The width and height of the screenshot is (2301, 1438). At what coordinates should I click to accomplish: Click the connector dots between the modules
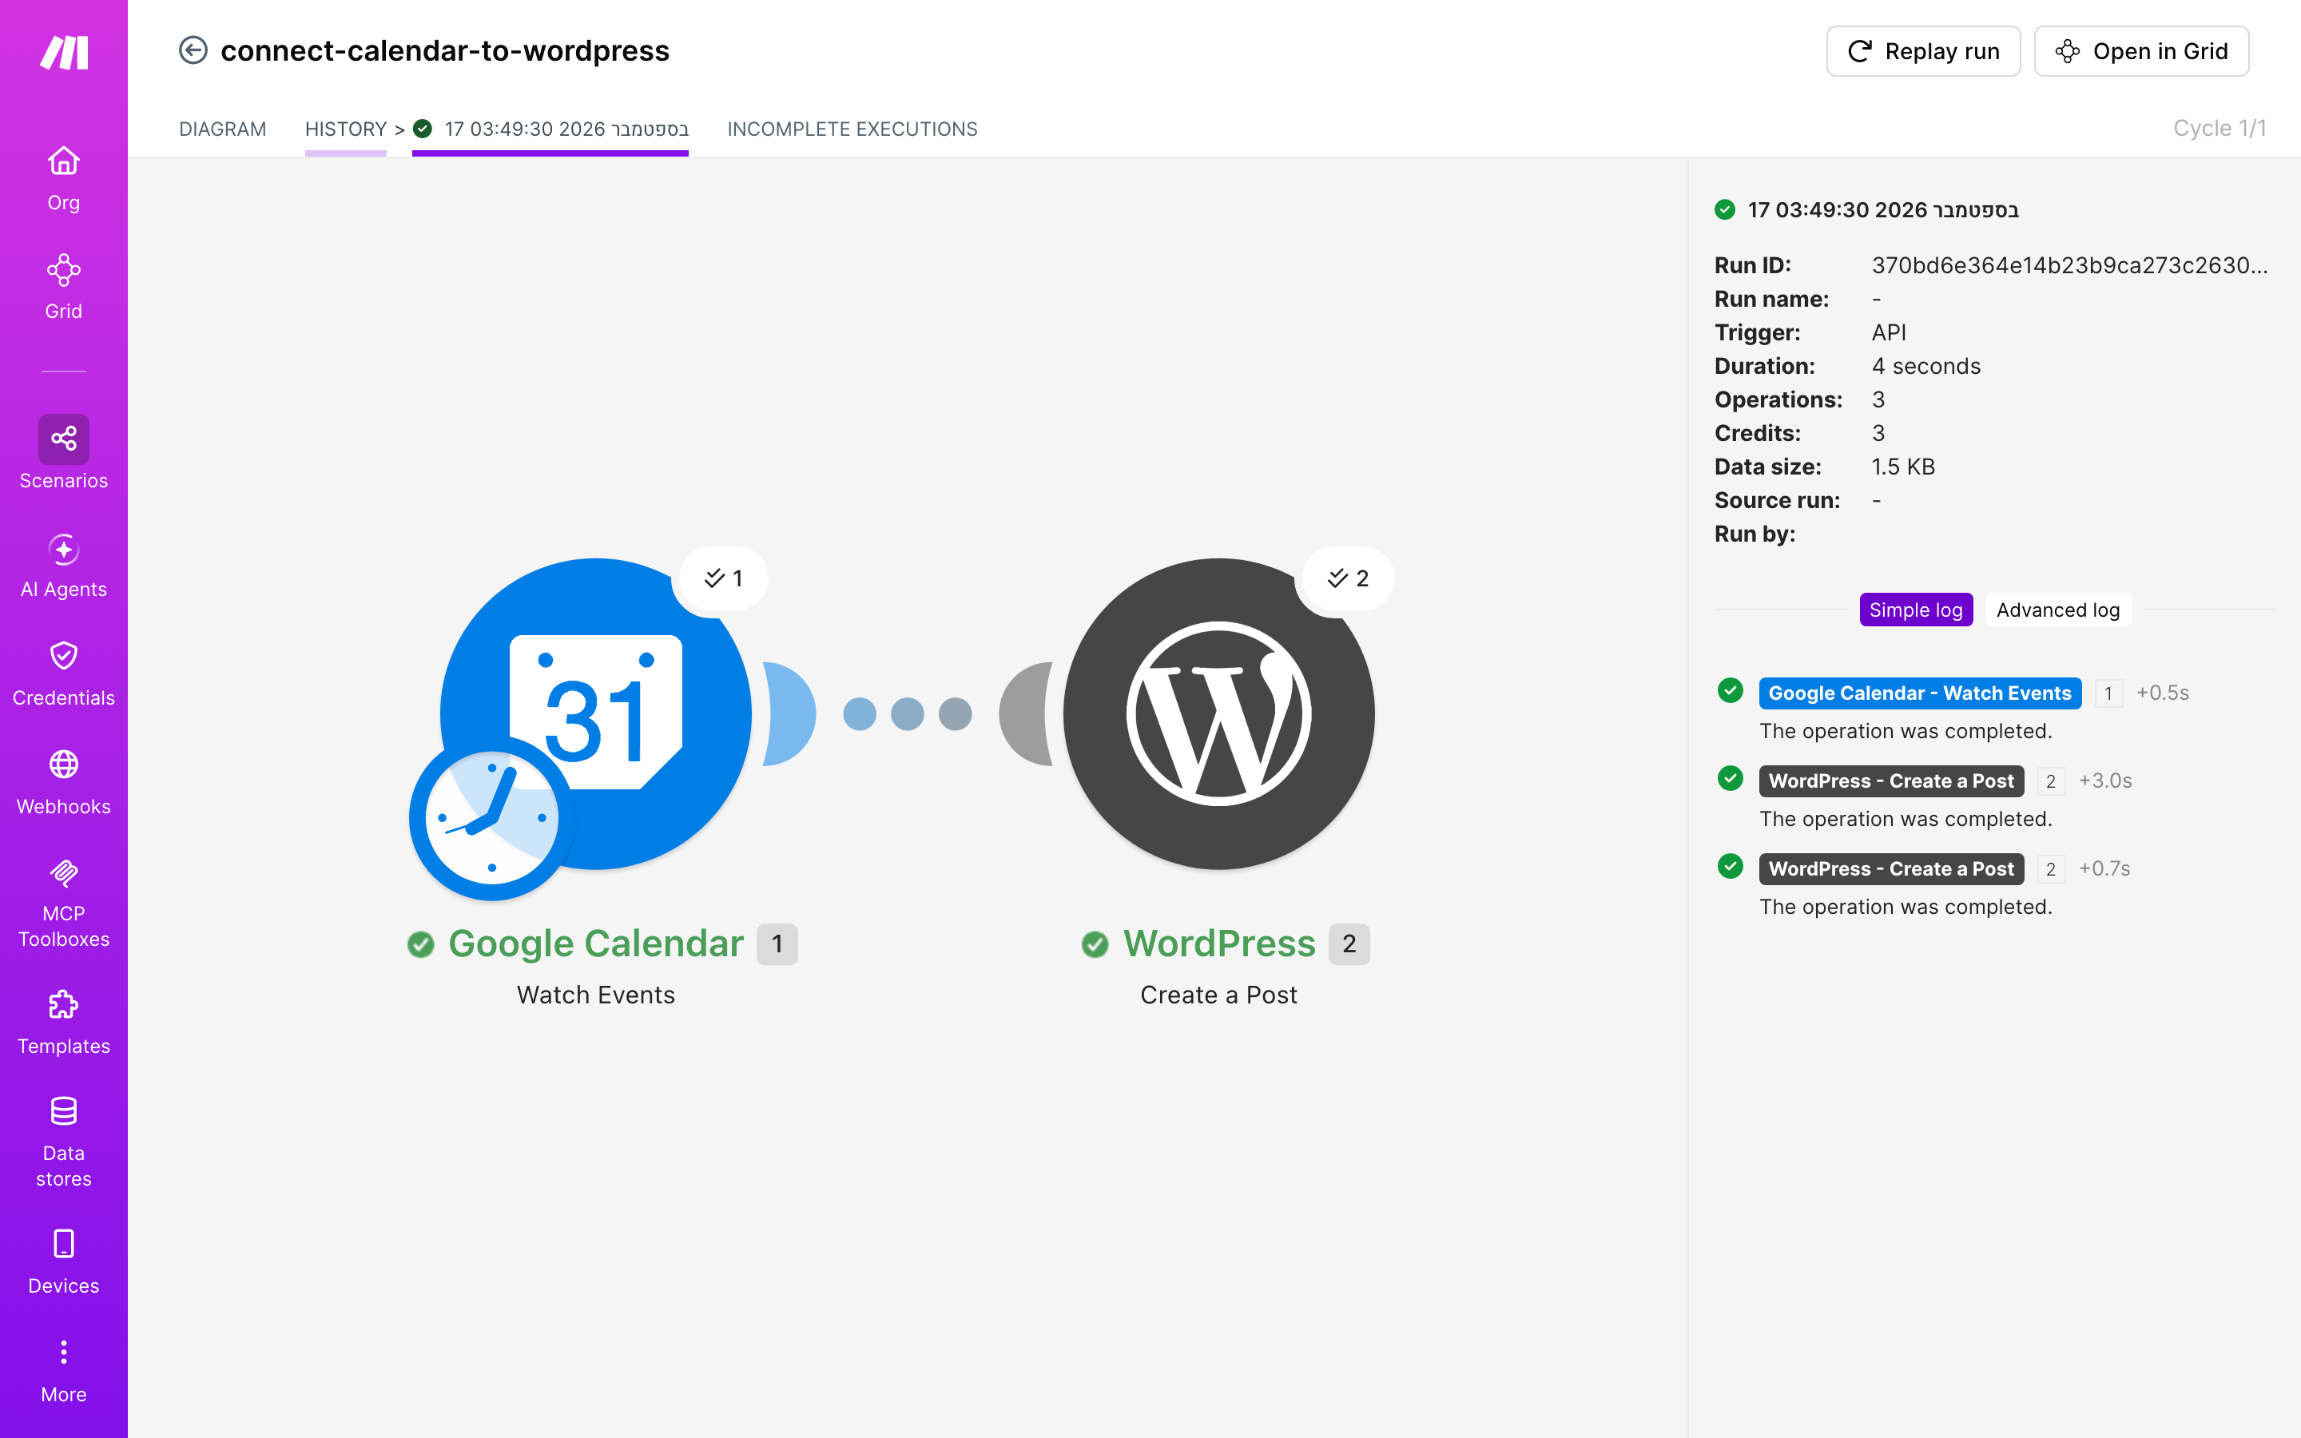click(907, 713)
